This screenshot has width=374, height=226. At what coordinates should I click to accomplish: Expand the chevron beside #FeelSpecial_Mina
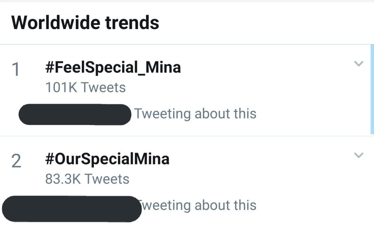point(358,64)
